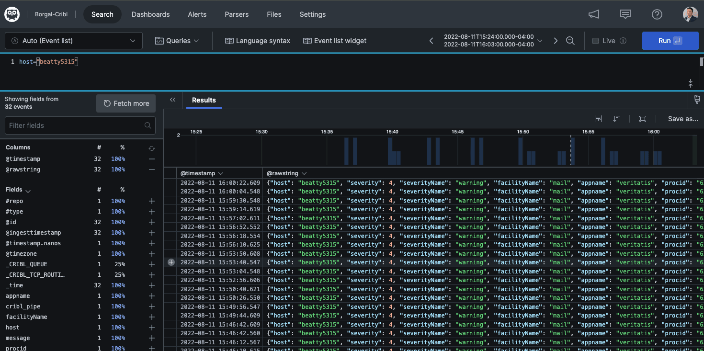Image resolution: width=704 pixels, height=351 pixels.
Task: Open the Alerts menu item
Action: pos(197,14)
